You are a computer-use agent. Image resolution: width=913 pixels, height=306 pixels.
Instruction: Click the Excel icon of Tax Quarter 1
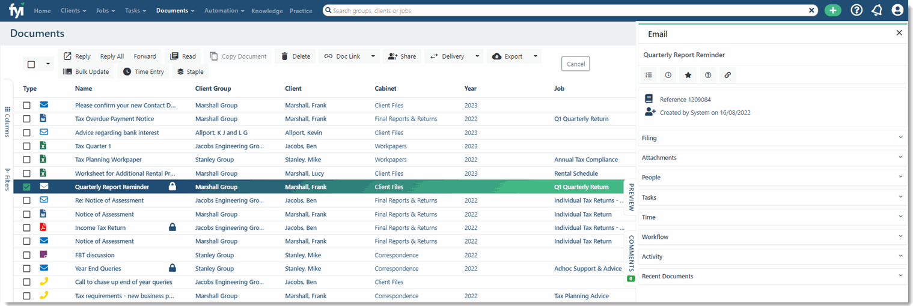point(43,146)
